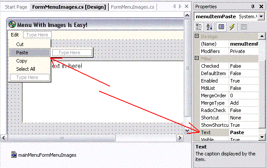Image resolution: width=267 pixels, height=168 pixels.
Task: Click the MergeOrder value 0
Action: tap(244, 96)
